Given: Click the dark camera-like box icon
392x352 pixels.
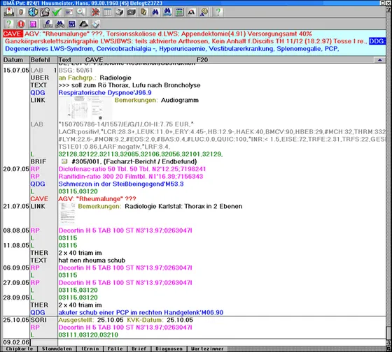Looking at the screenshot, I should pos(132,12).
